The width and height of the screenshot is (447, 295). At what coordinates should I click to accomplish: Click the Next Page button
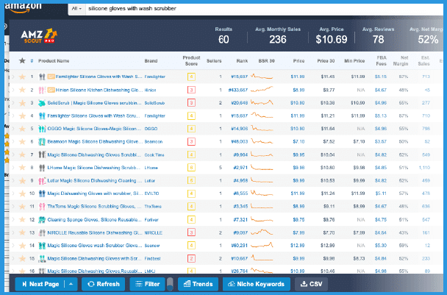(40, 284)
